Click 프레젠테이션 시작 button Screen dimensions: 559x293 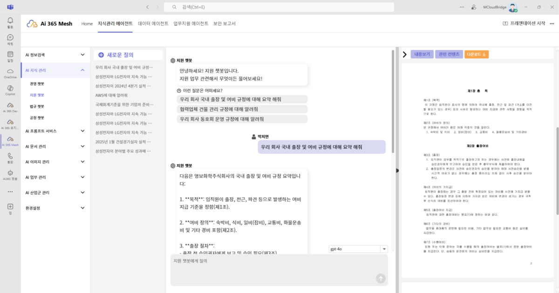[524, 24]
